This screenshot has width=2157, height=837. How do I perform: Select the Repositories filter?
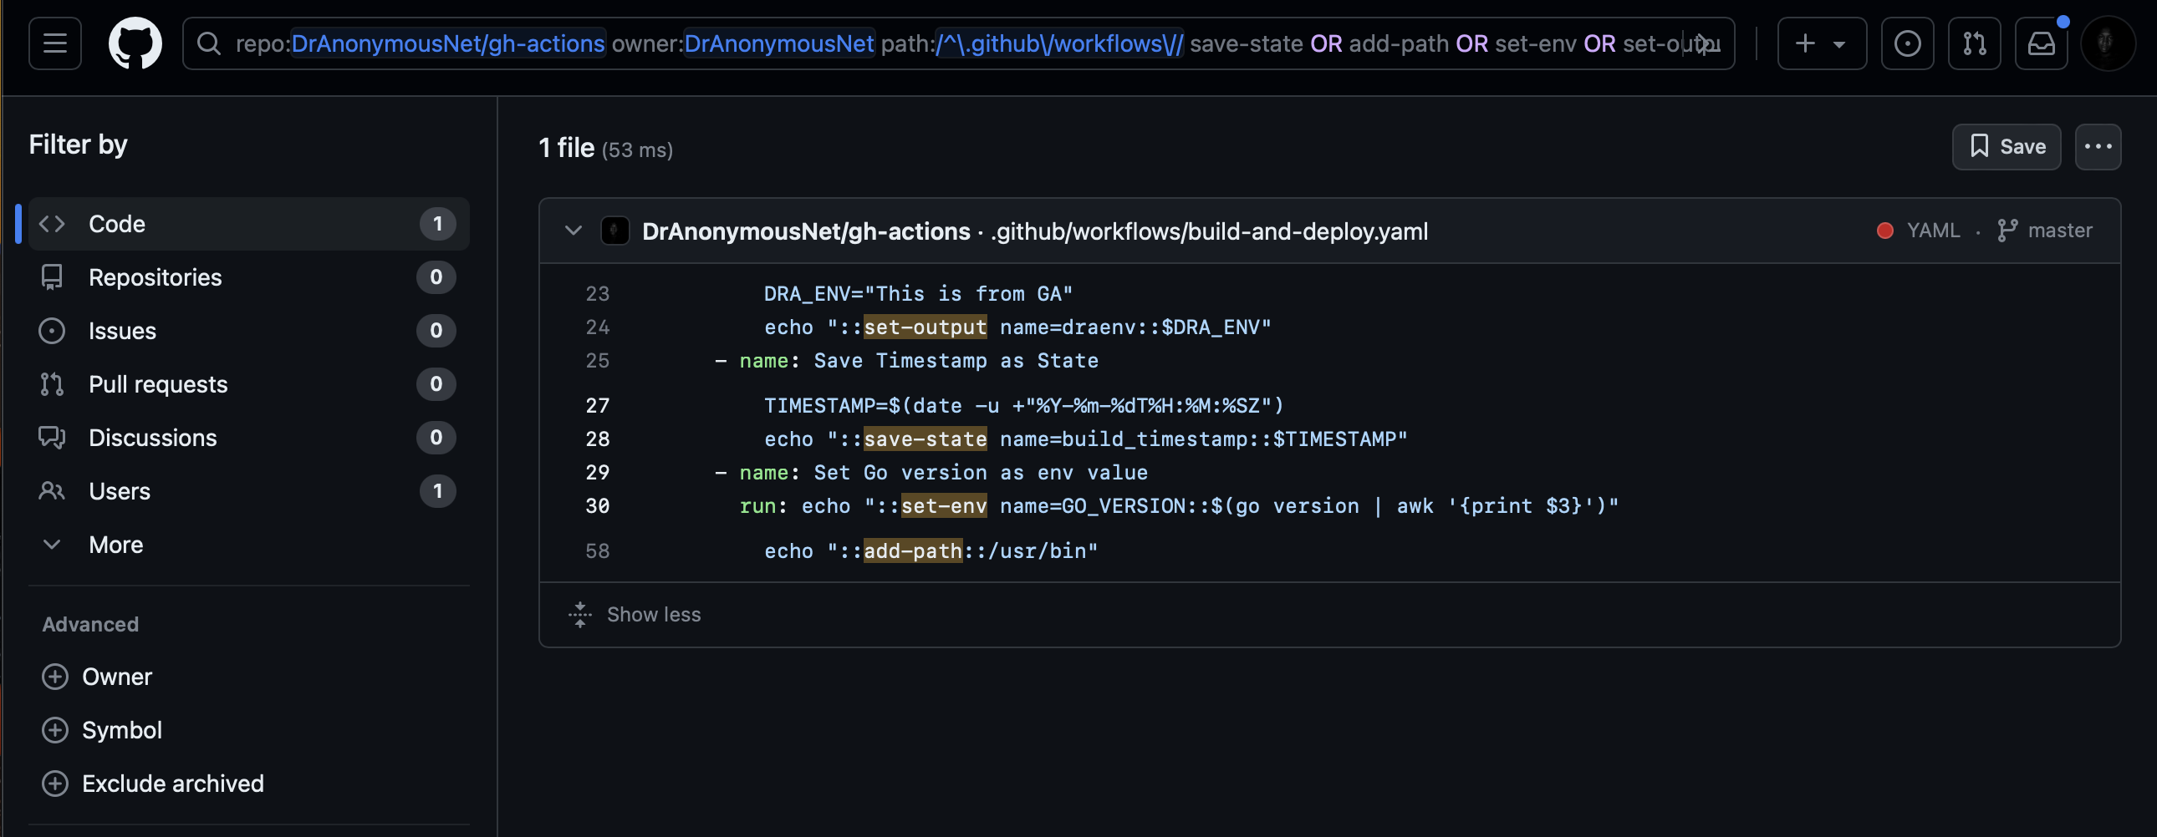pos(155,277)
